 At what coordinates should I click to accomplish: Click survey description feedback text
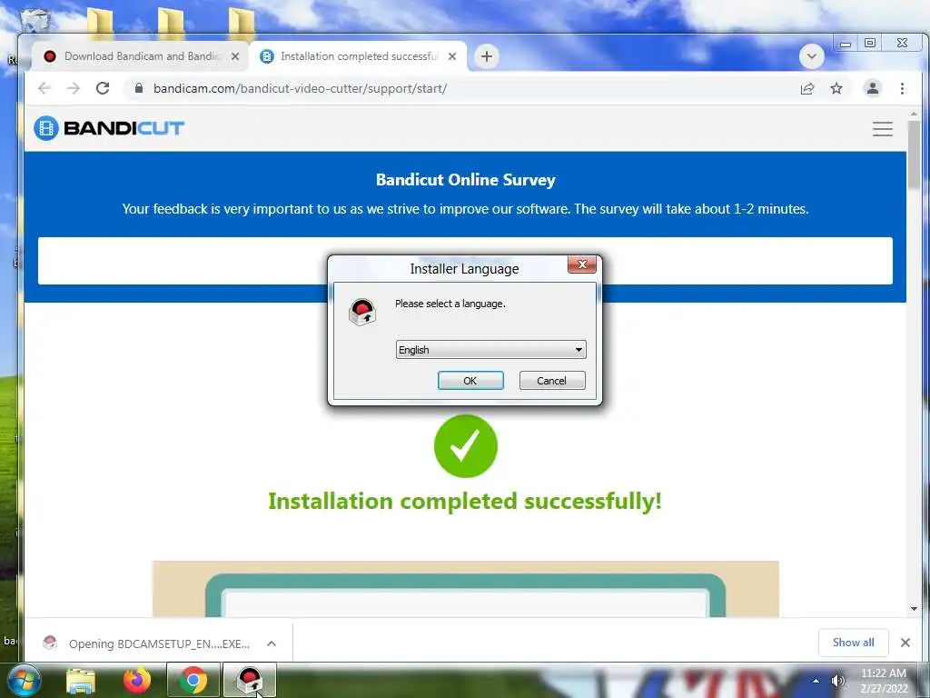pyautogui.click(x=466, y=209)
